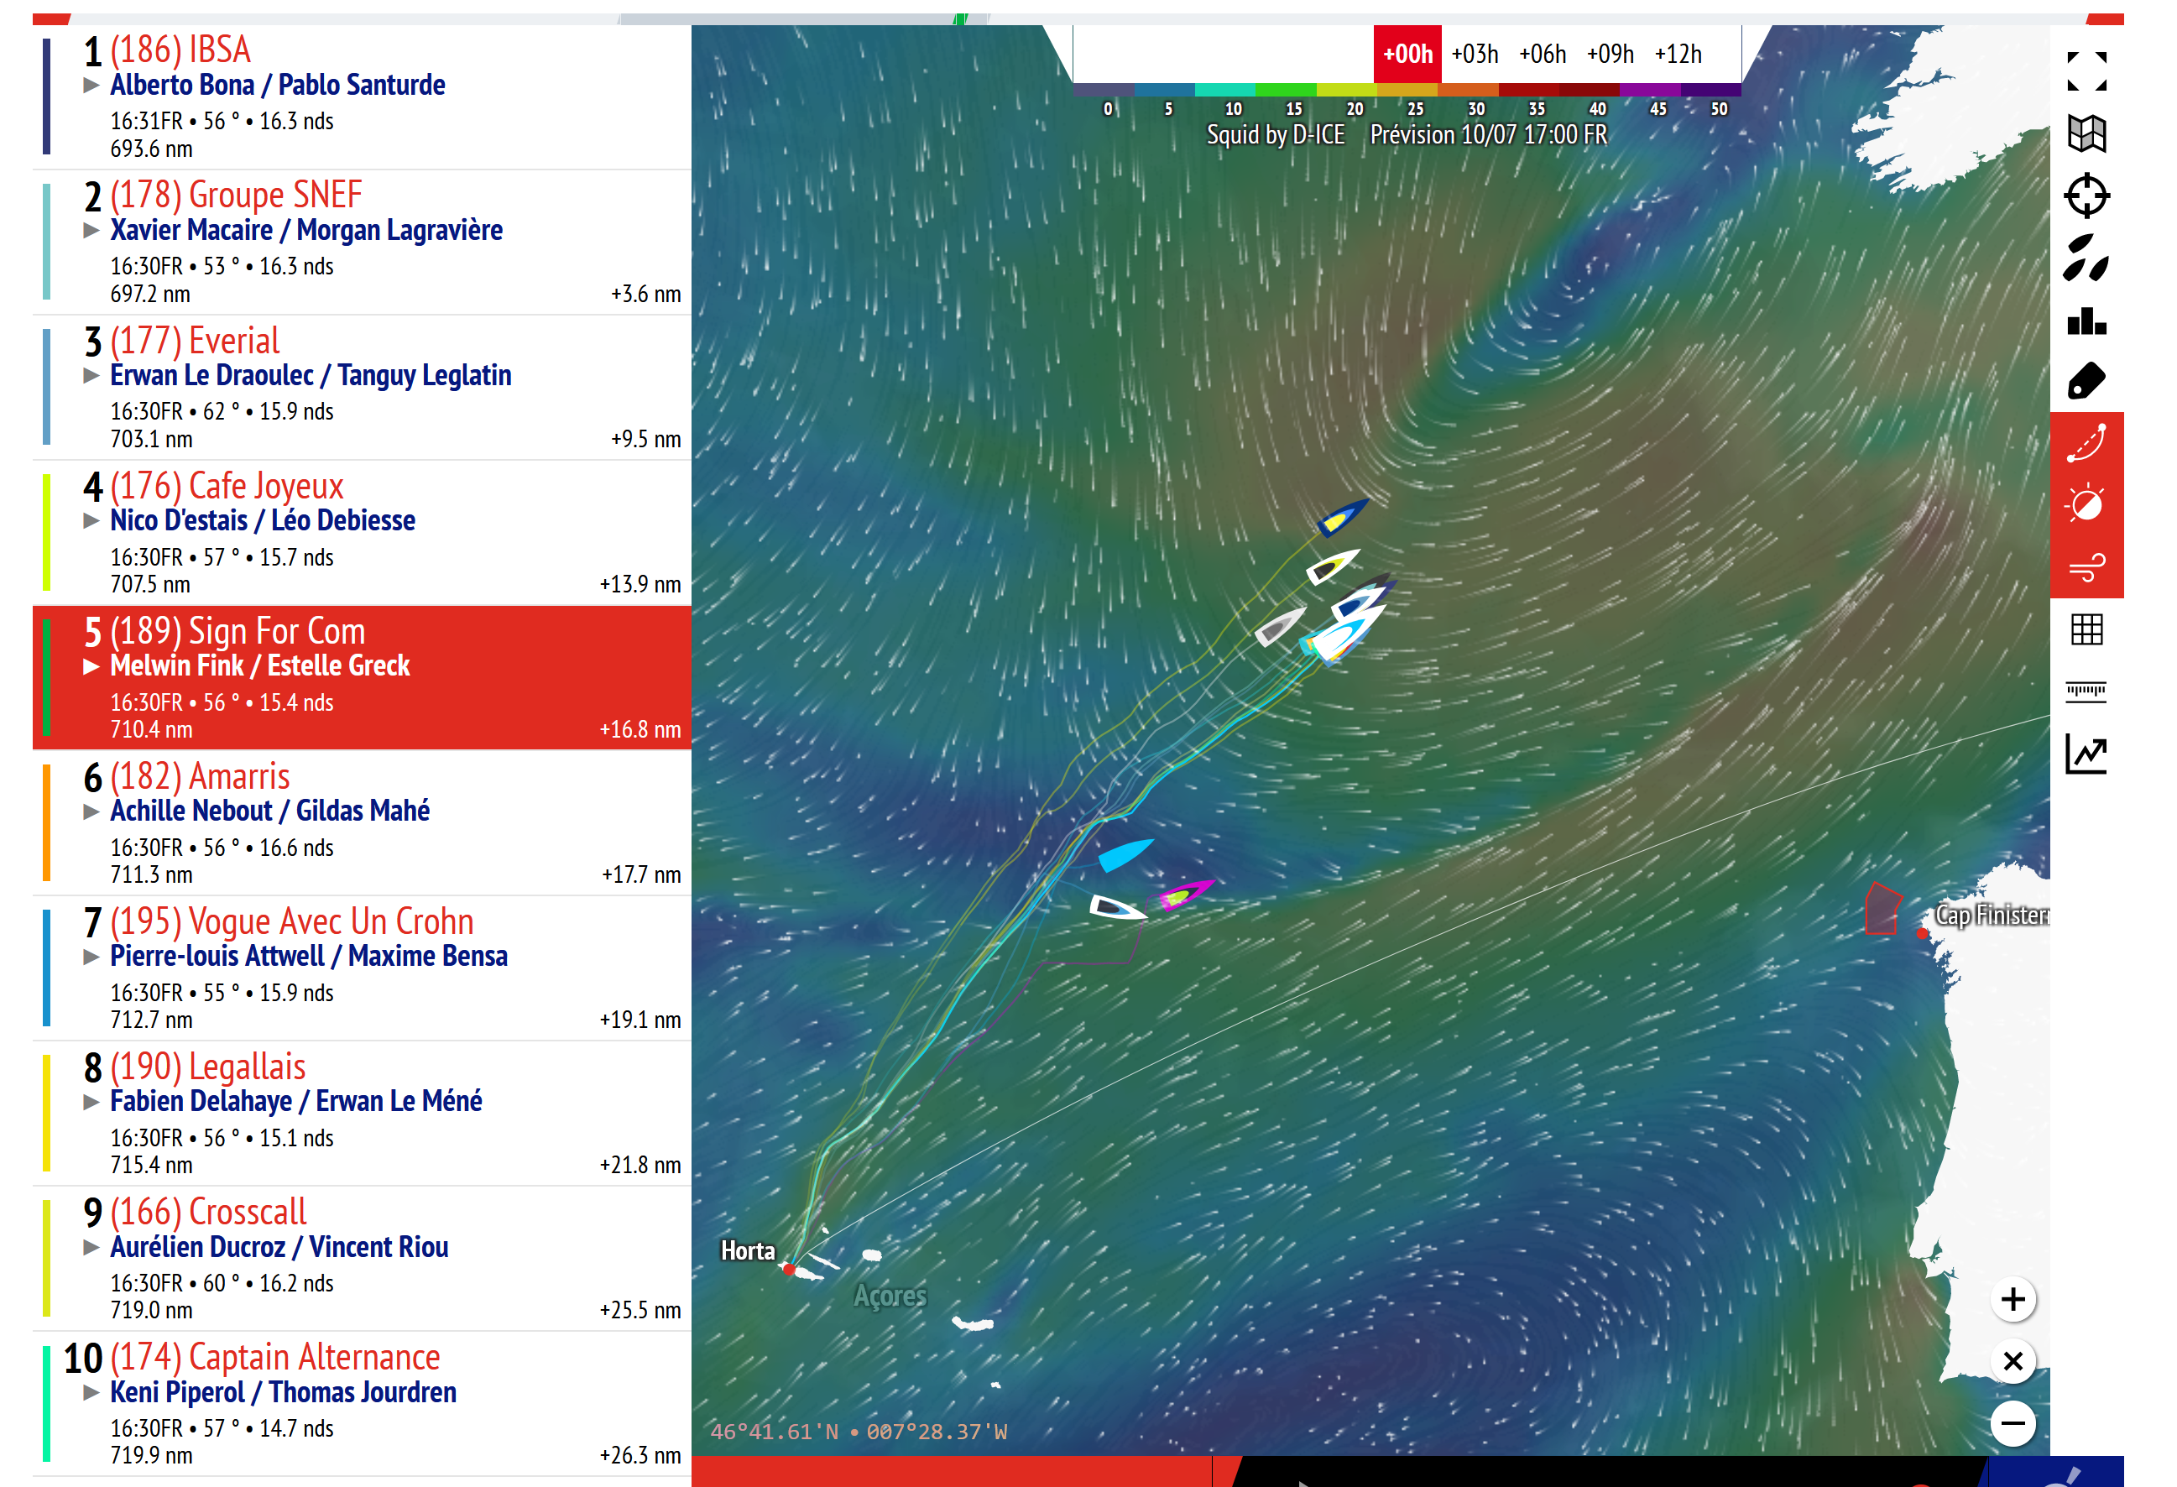Open (190) Legallais boat entry

click(362, 1114)
